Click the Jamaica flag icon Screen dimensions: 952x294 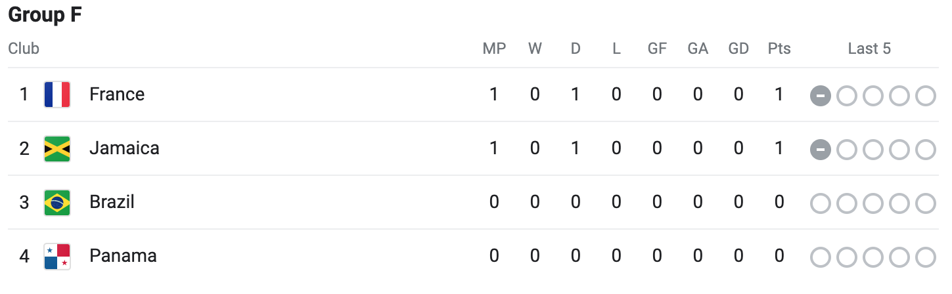[57, 148]
